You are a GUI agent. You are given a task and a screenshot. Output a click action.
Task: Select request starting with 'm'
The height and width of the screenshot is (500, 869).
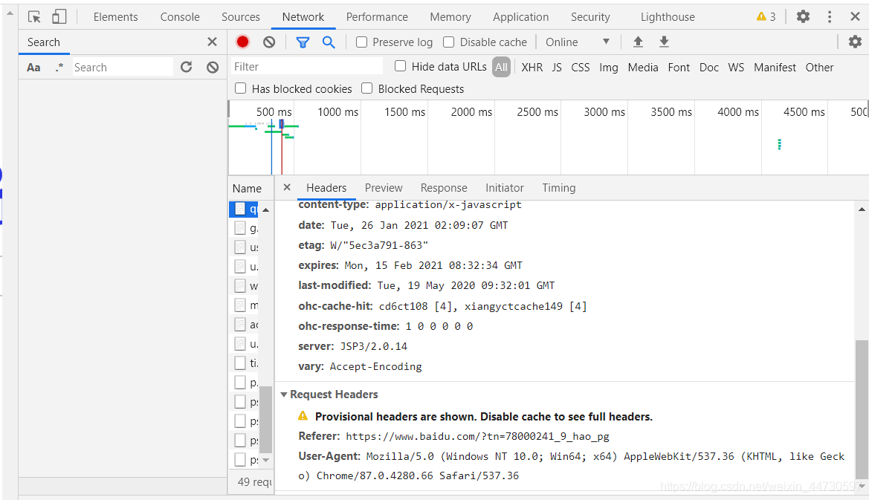pos(245,305)
